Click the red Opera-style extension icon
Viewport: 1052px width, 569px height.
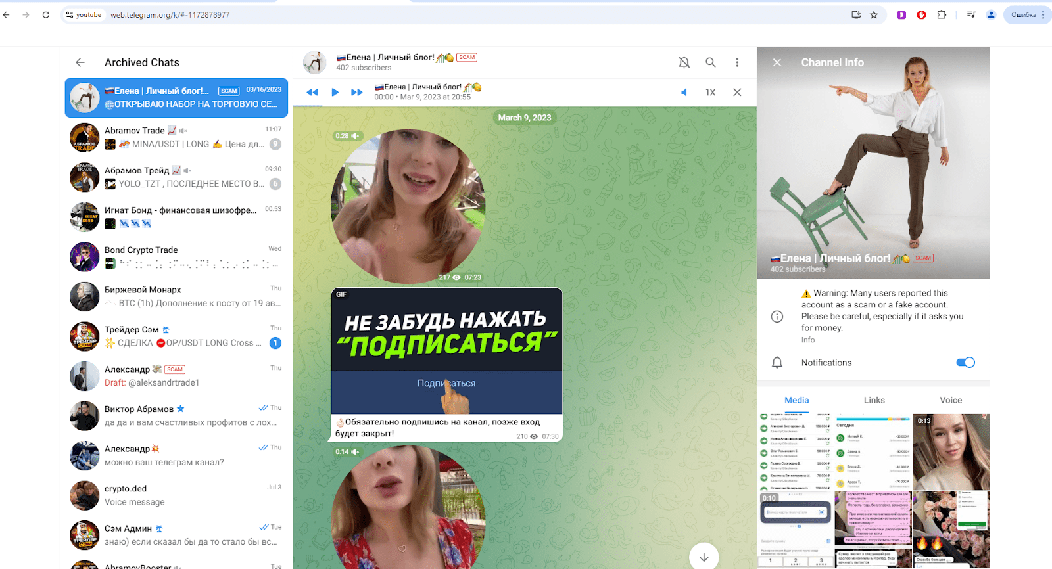(921, 14)
